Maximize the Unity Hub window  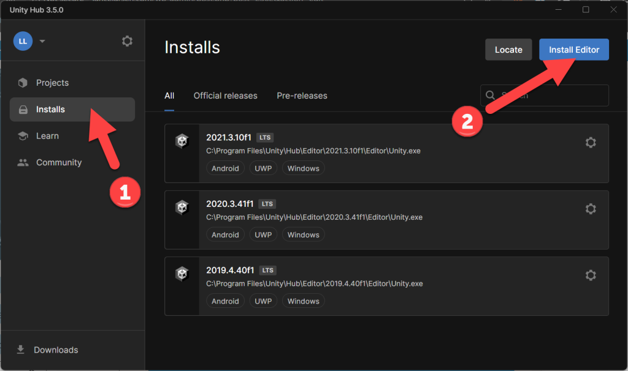click(586, 10)
